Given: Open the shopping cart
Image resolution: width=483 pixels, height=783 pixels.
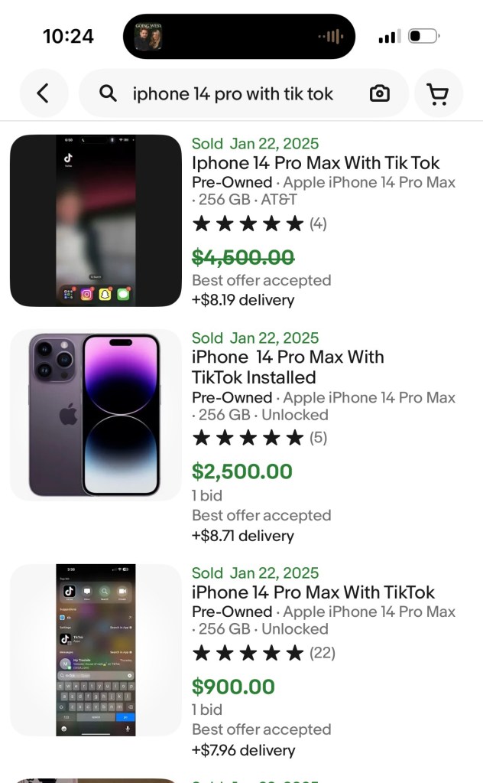Looking at the screenshot, I should pos(438,93).
